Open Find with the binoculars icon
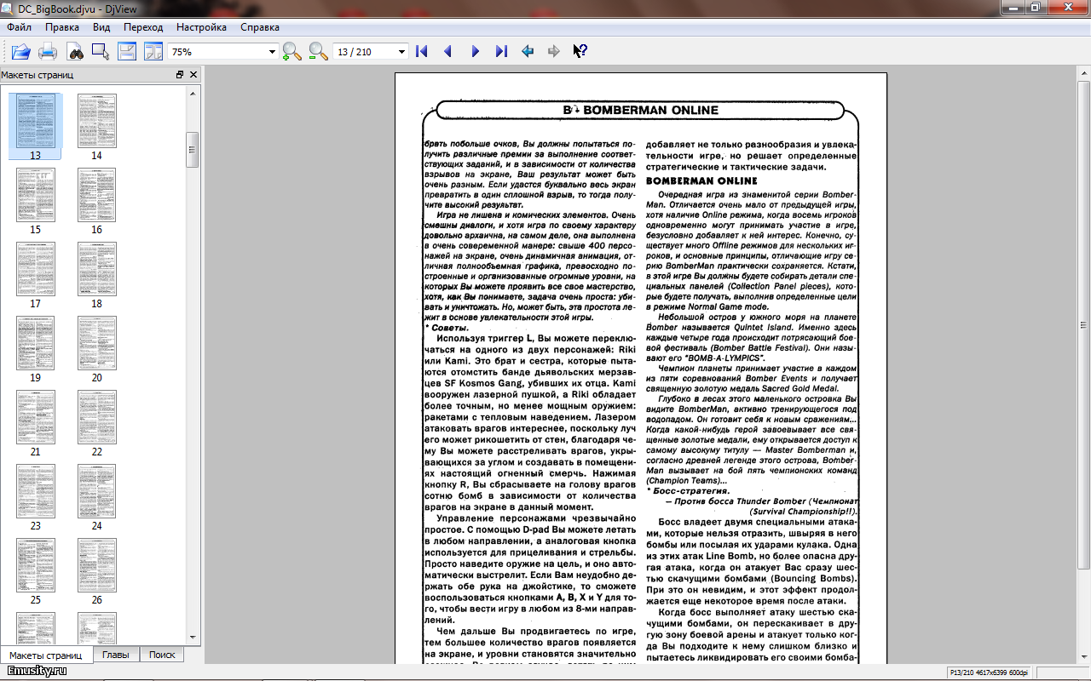This screenshot has height=681, width=1091. (75, 52)
